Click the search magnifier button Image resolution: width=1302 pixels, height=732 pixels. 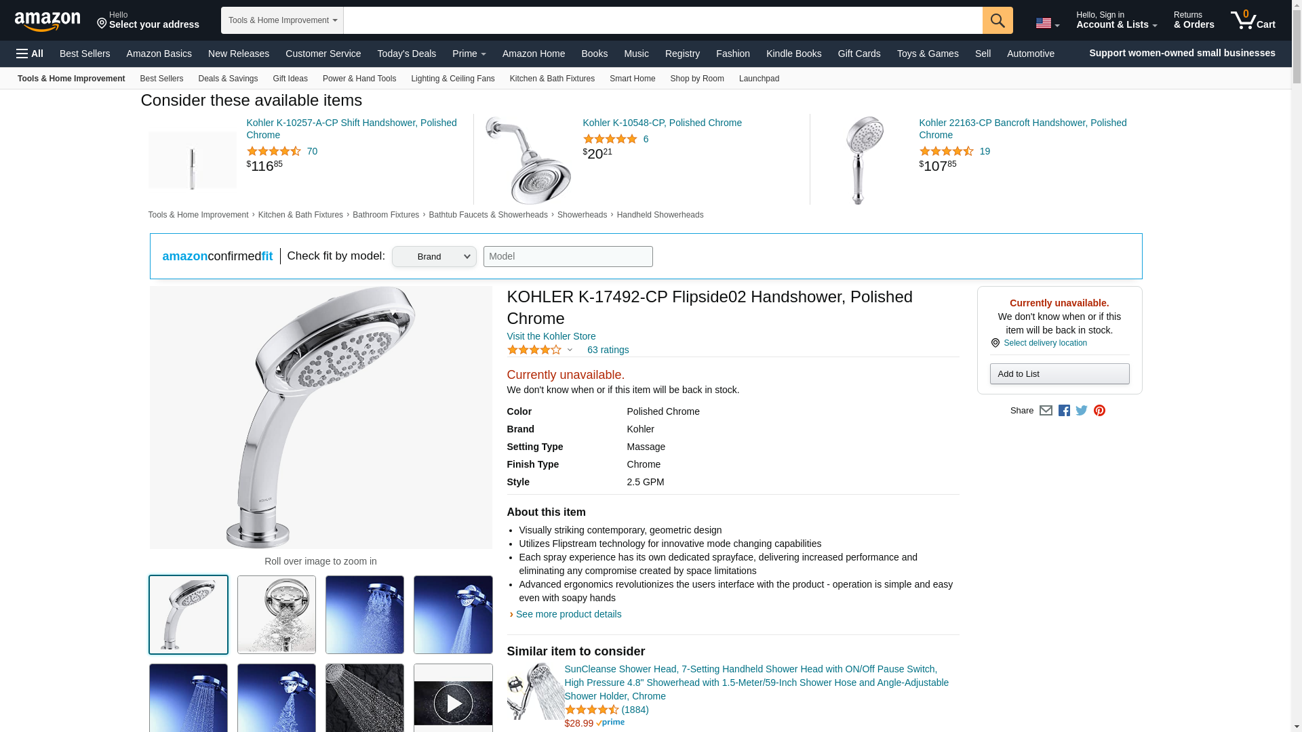(x=997, y=20)
